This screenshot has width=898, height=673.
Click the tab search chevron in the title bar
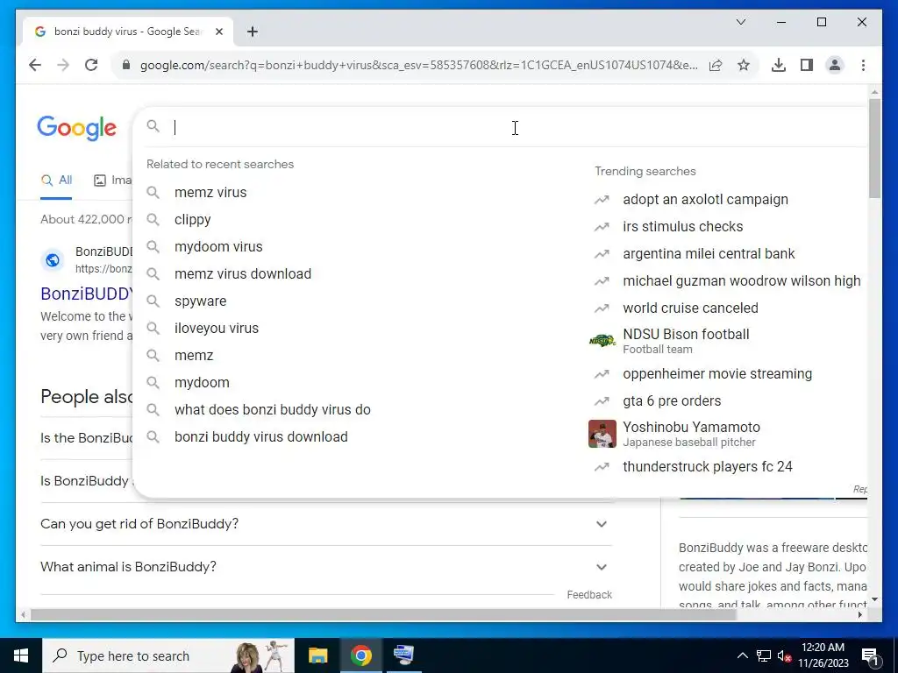point(740,22)
